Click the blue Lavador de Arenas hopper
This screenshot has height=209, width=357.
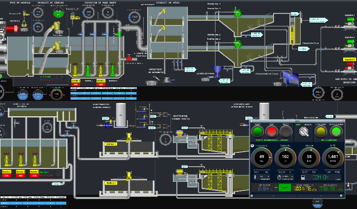point(217,71)
